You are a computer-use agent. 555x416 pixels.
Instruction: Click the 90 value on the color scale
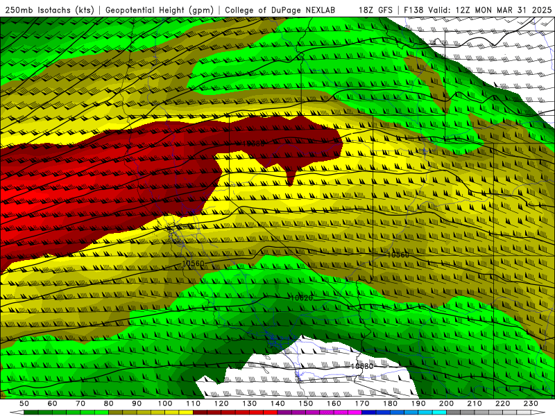pos(137,404)
